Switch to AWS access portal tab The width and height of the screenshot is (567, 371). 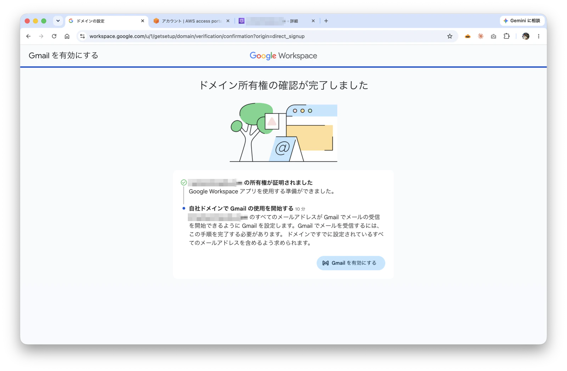191,21
